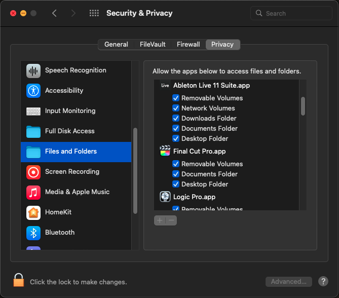Show all preferences grid icon
Viewport: 339px width, 298px height.
pos(94,13)
